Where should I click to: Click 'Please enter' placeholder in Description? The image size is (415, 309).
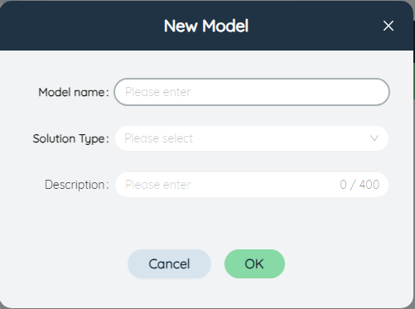(x=158, y=185)
